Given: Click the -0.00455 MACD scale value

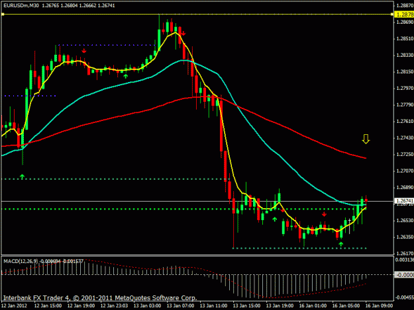Looking at the screenshot, I should coord(405,297).
